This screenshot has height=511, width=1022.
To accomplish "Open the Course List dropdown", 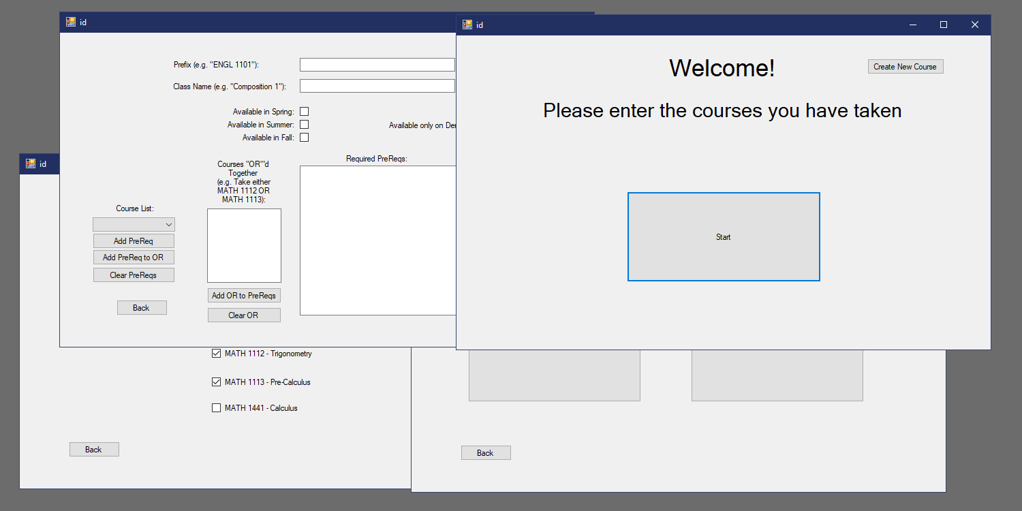I will coord(134,225).
